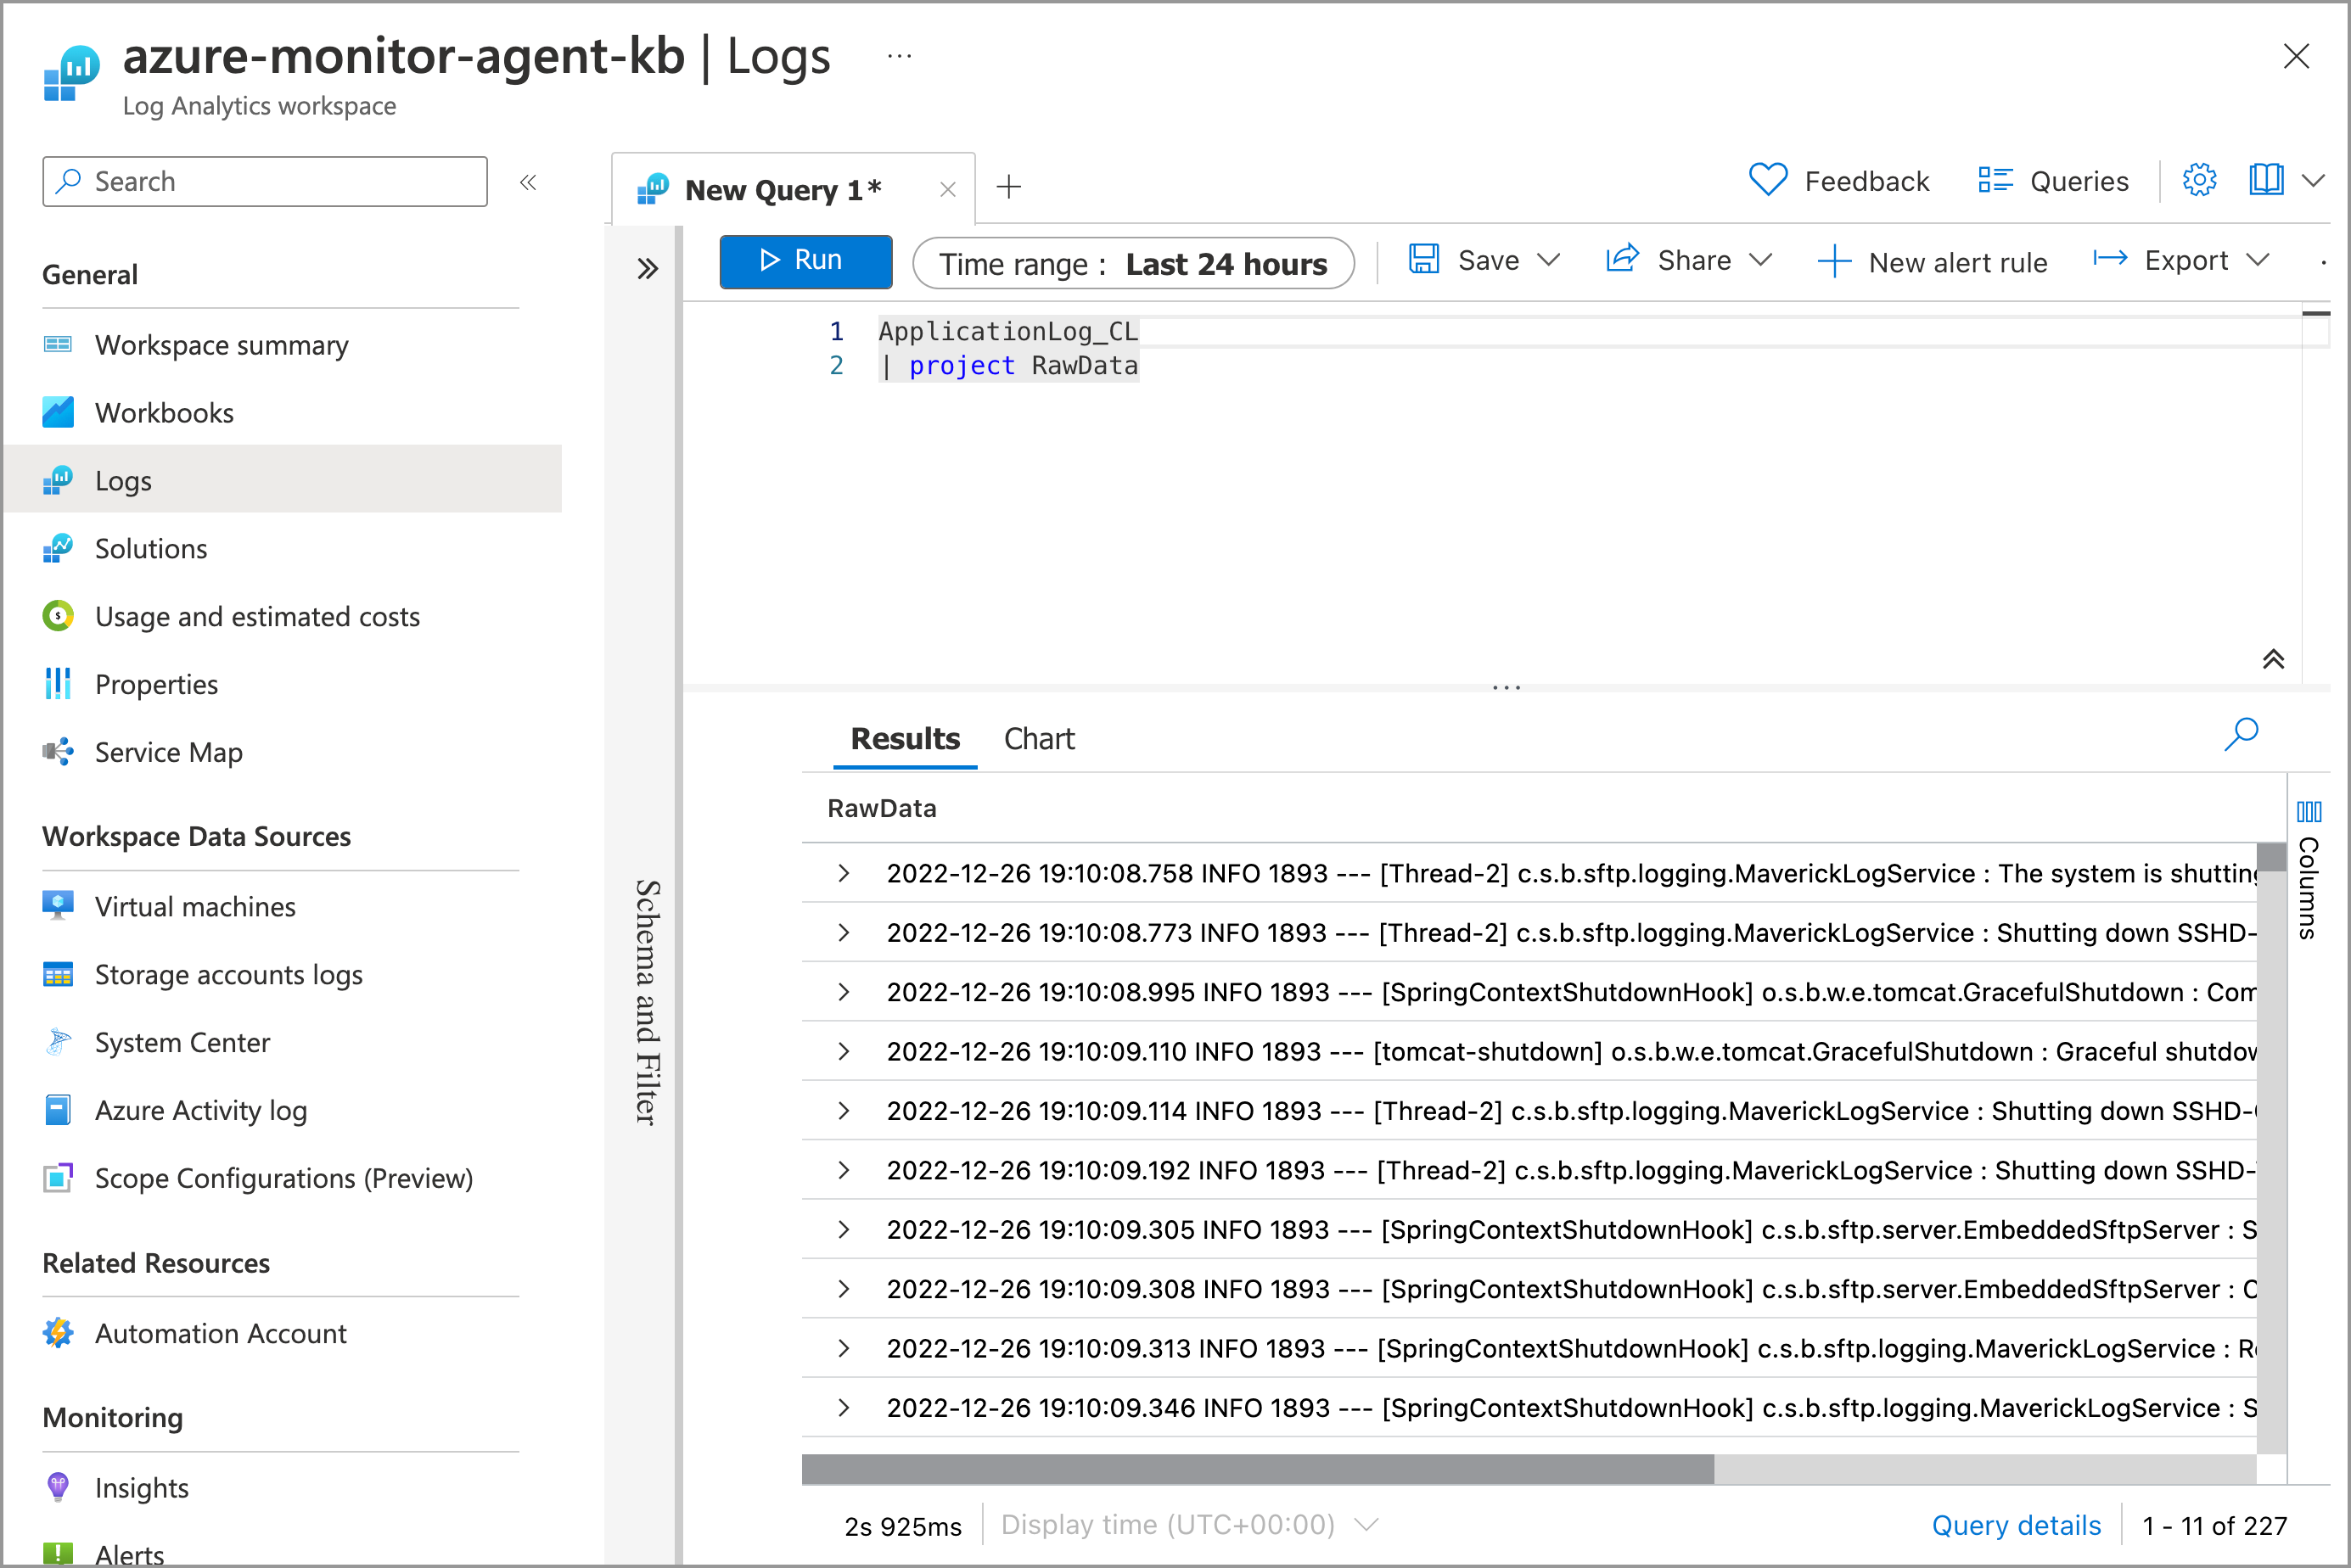Viewport: 2351px width, 1568px height.
Task: Expand the 19:10:09.308 log row
Action: 844,1289
